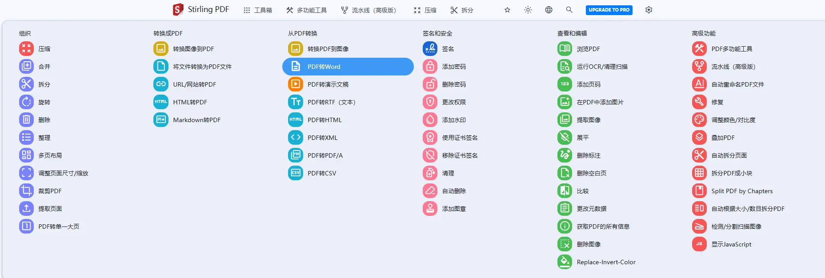Viewport: 825px width, 278px height.
Task: Click the PDF多功能工具 icon
Action: pyautogui.click(x=700, y=49)
